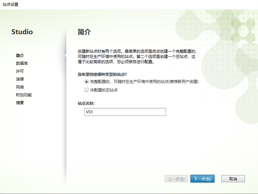The image size is (258, 194).
Task: Open the 许可 step in the sidebar
Action: point(20,71)
